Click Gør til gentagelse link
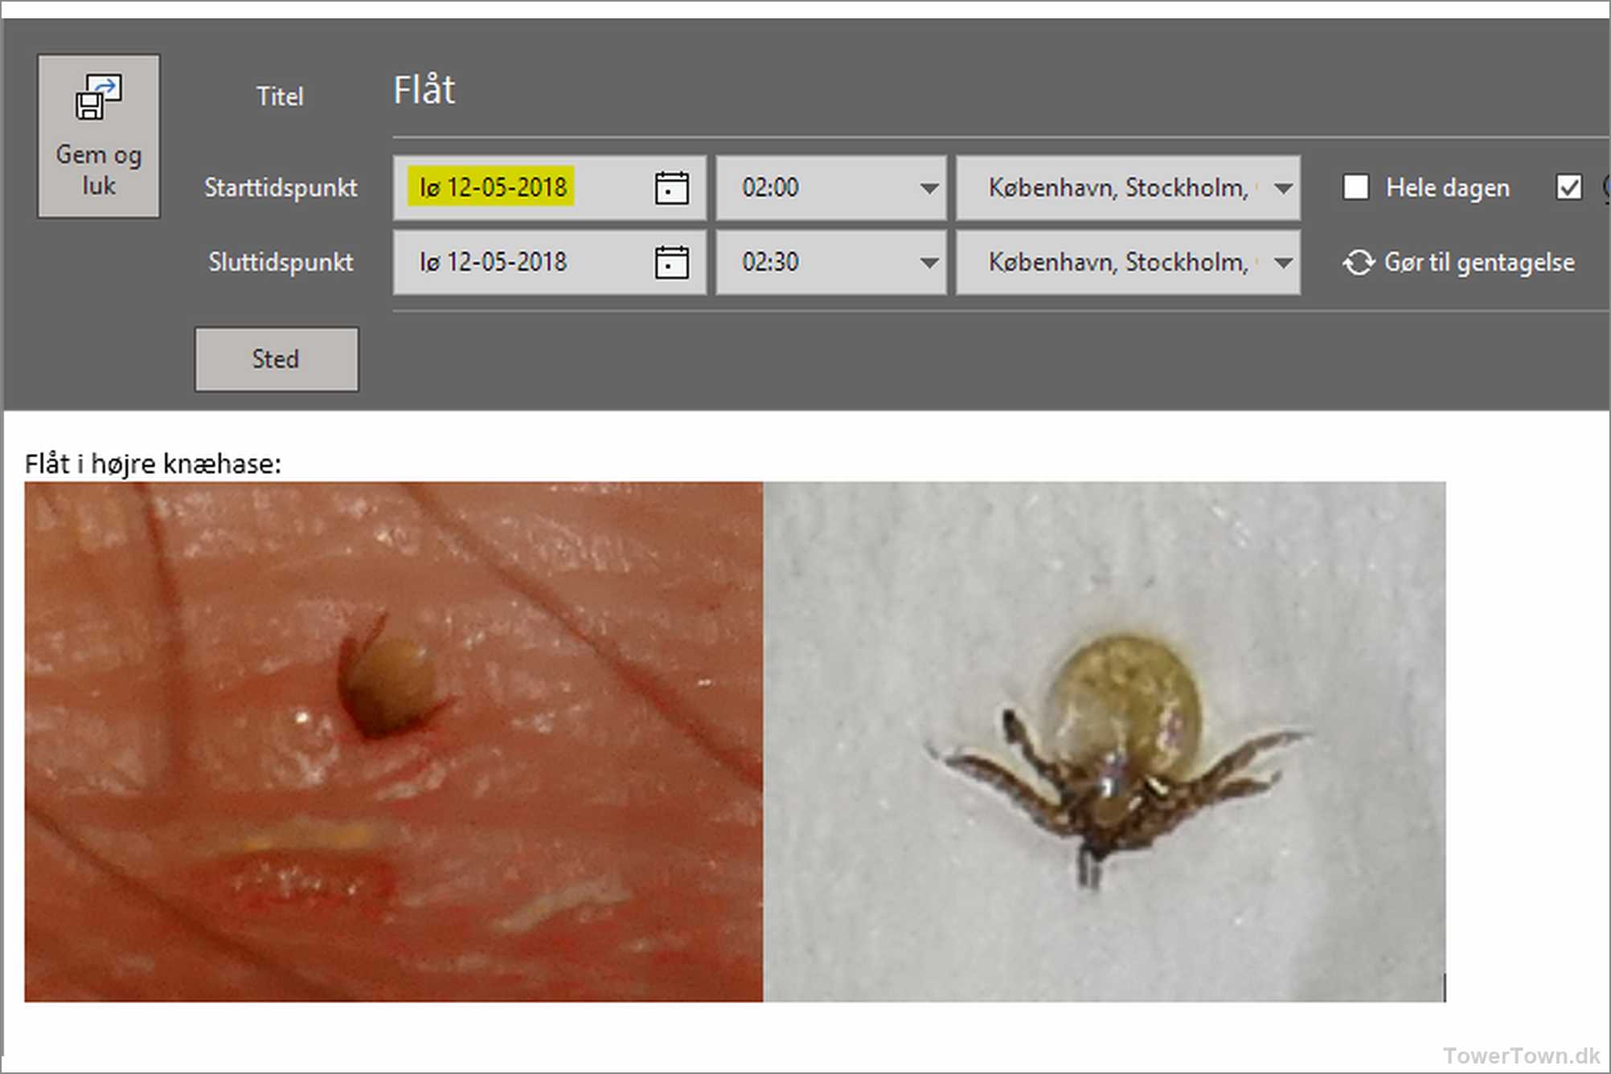 coord(1478,263)
